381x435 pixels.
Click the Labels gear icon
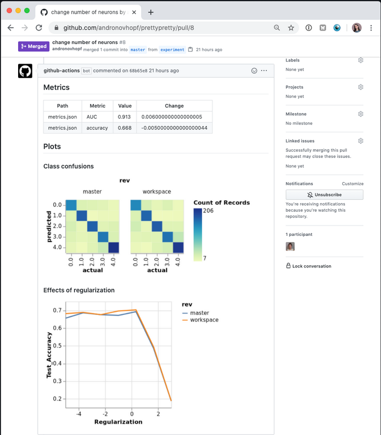[x=361, y=60]
